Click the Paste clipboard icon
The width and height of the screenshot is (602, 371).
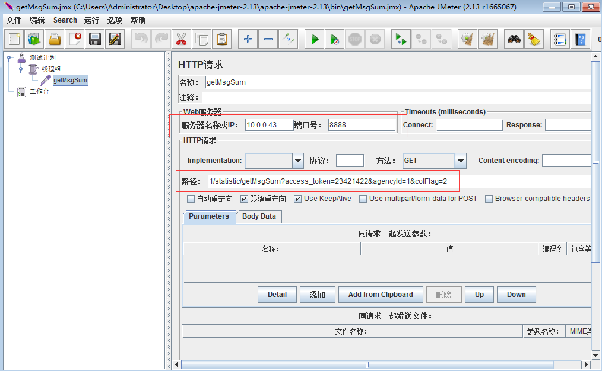point(222,39)
